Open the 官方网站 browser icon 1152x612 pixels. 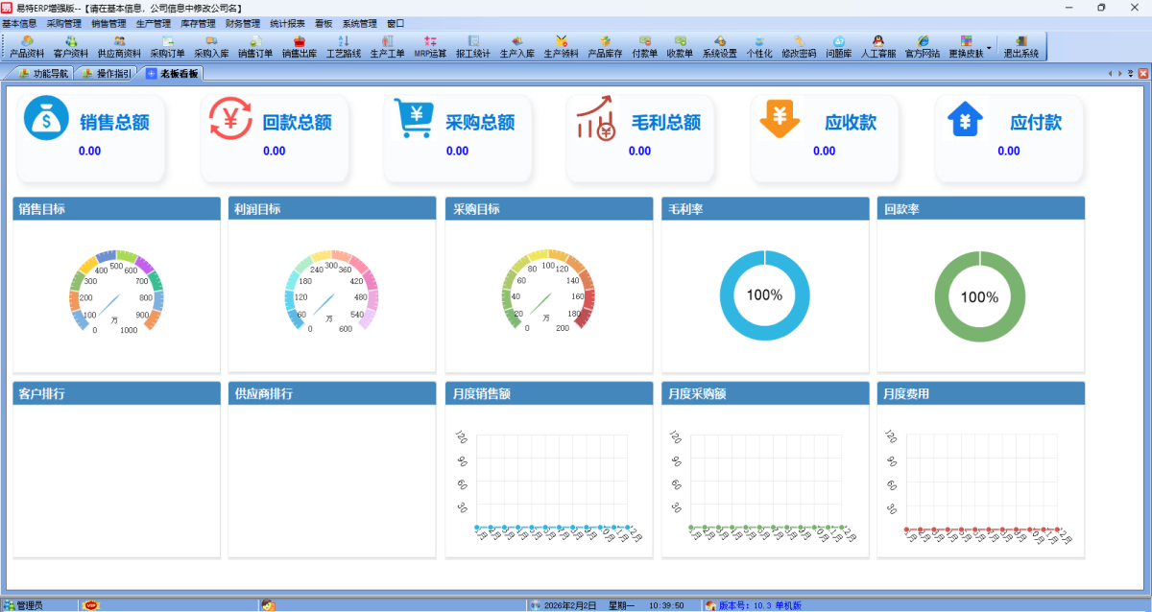coord(923,46)
